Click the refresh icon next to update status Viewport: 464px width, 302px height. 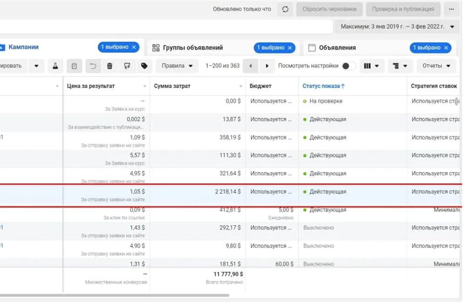pos(285,9)
